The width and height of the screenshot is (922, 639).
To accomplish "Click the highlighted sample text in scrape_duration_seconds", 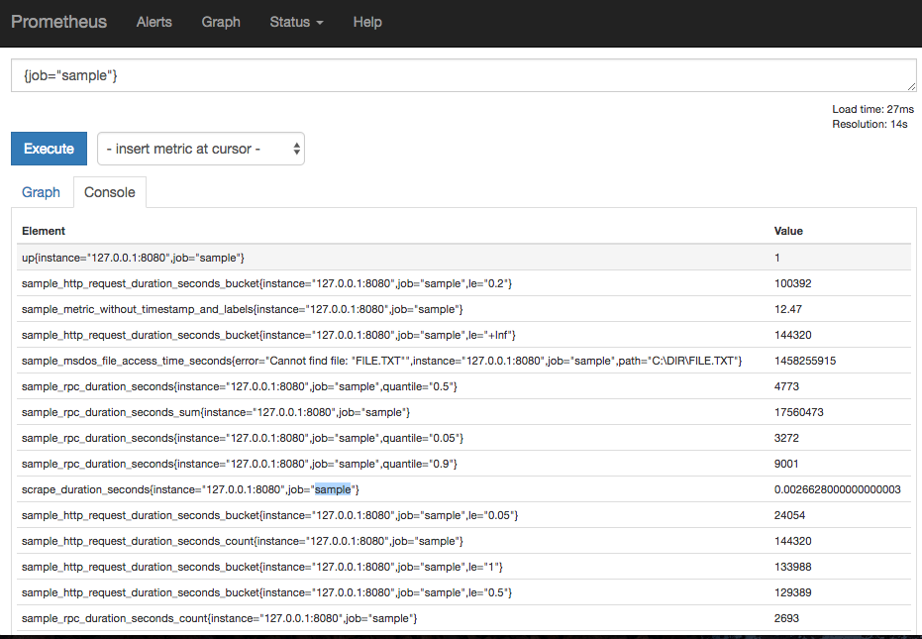I will click(x=333, y=489).
